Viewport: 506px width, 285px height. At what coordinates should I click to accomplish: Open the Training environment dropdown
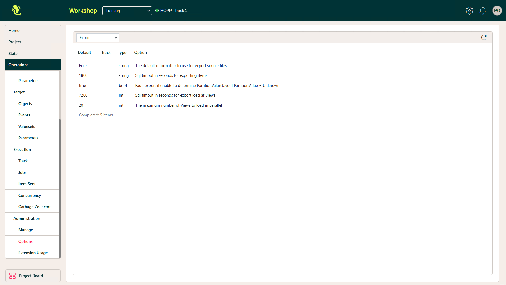point(127,11)
